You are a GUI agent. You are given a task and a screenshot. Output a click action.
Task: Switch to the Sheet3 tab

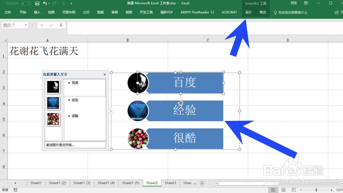tap(170, 183)
